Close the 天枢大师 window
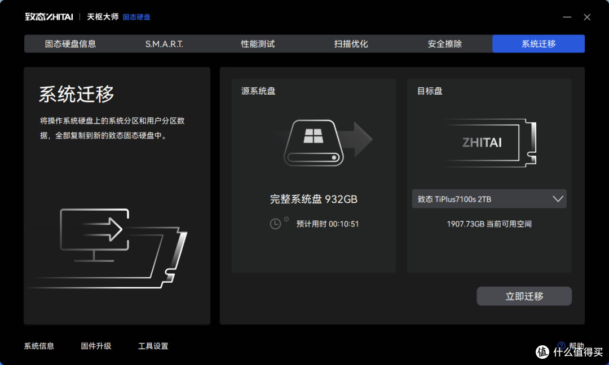This screenshot has width=609, height=365. pyautogui.click(x=587, y=17)
